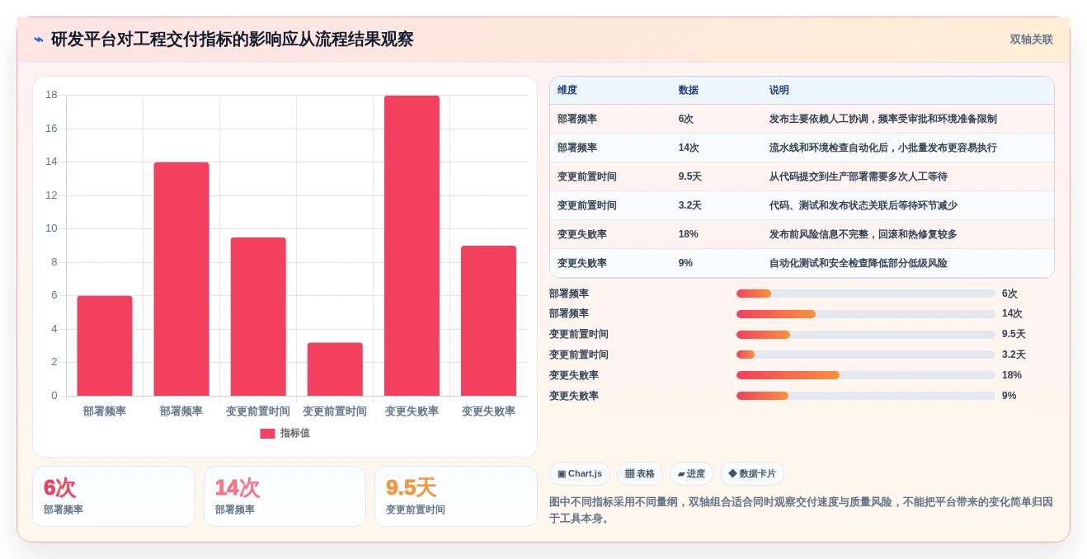1087x559 pixels.
Task: Click the 变更失败率 label beside the 9% progress bar
Action: click(574, 396)
